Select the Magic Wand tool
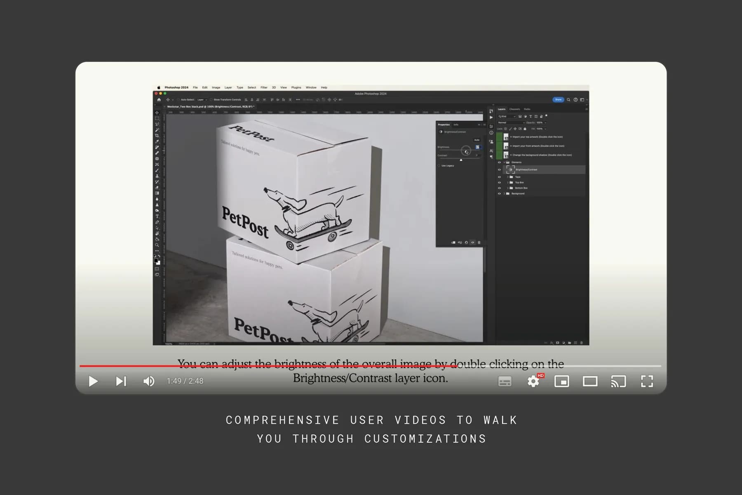Screen dimensions: 742x495 click(157, 130)
